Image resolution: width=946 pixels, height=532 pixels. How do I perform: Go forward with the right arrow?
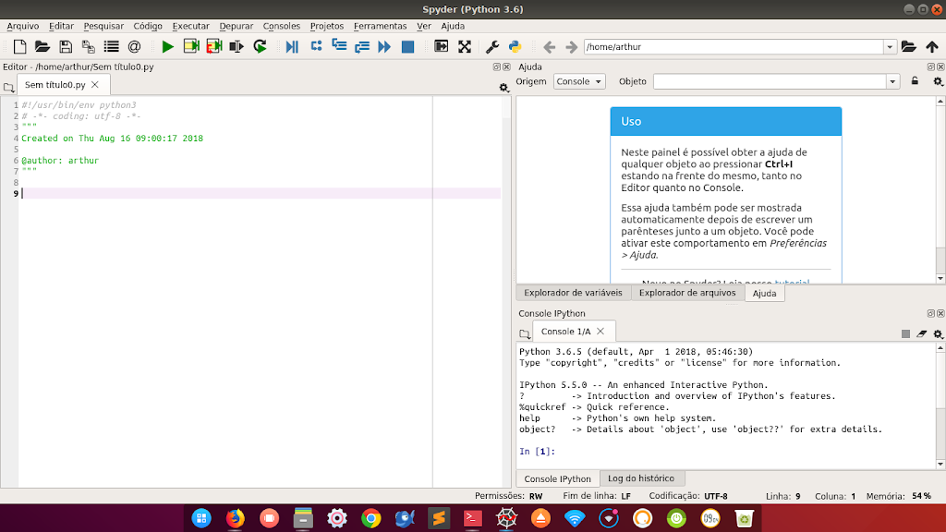click(x=571, y=46)
